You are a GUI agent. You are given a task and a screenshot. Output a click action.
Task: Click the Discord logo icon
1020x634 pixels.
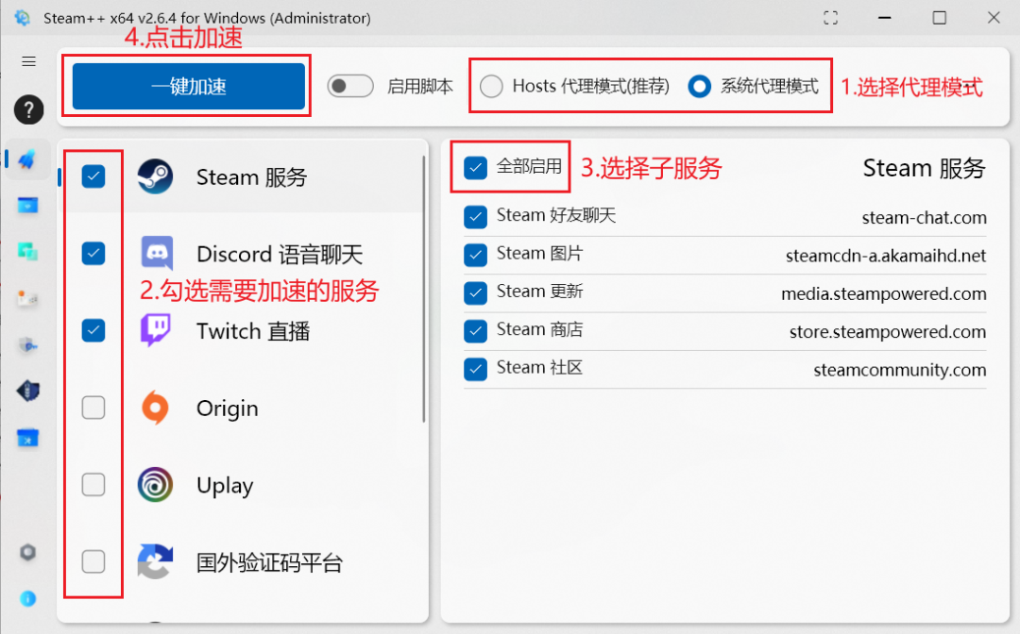coord(157,254)
